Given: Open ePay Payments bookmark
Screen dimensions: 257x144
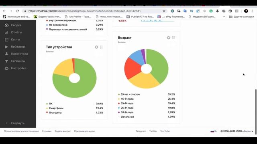Looking at the screenshot, I should click(171, 17).
